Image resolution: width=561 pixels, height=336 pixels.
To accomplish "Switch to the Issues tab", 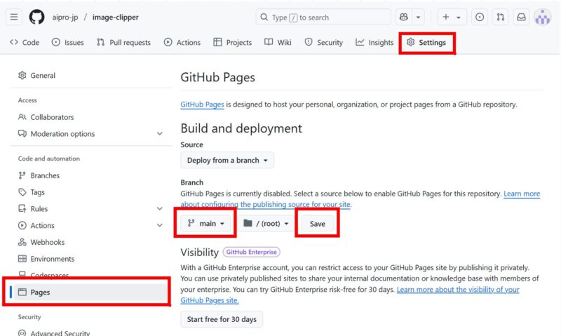I will [x=67, y=42].
